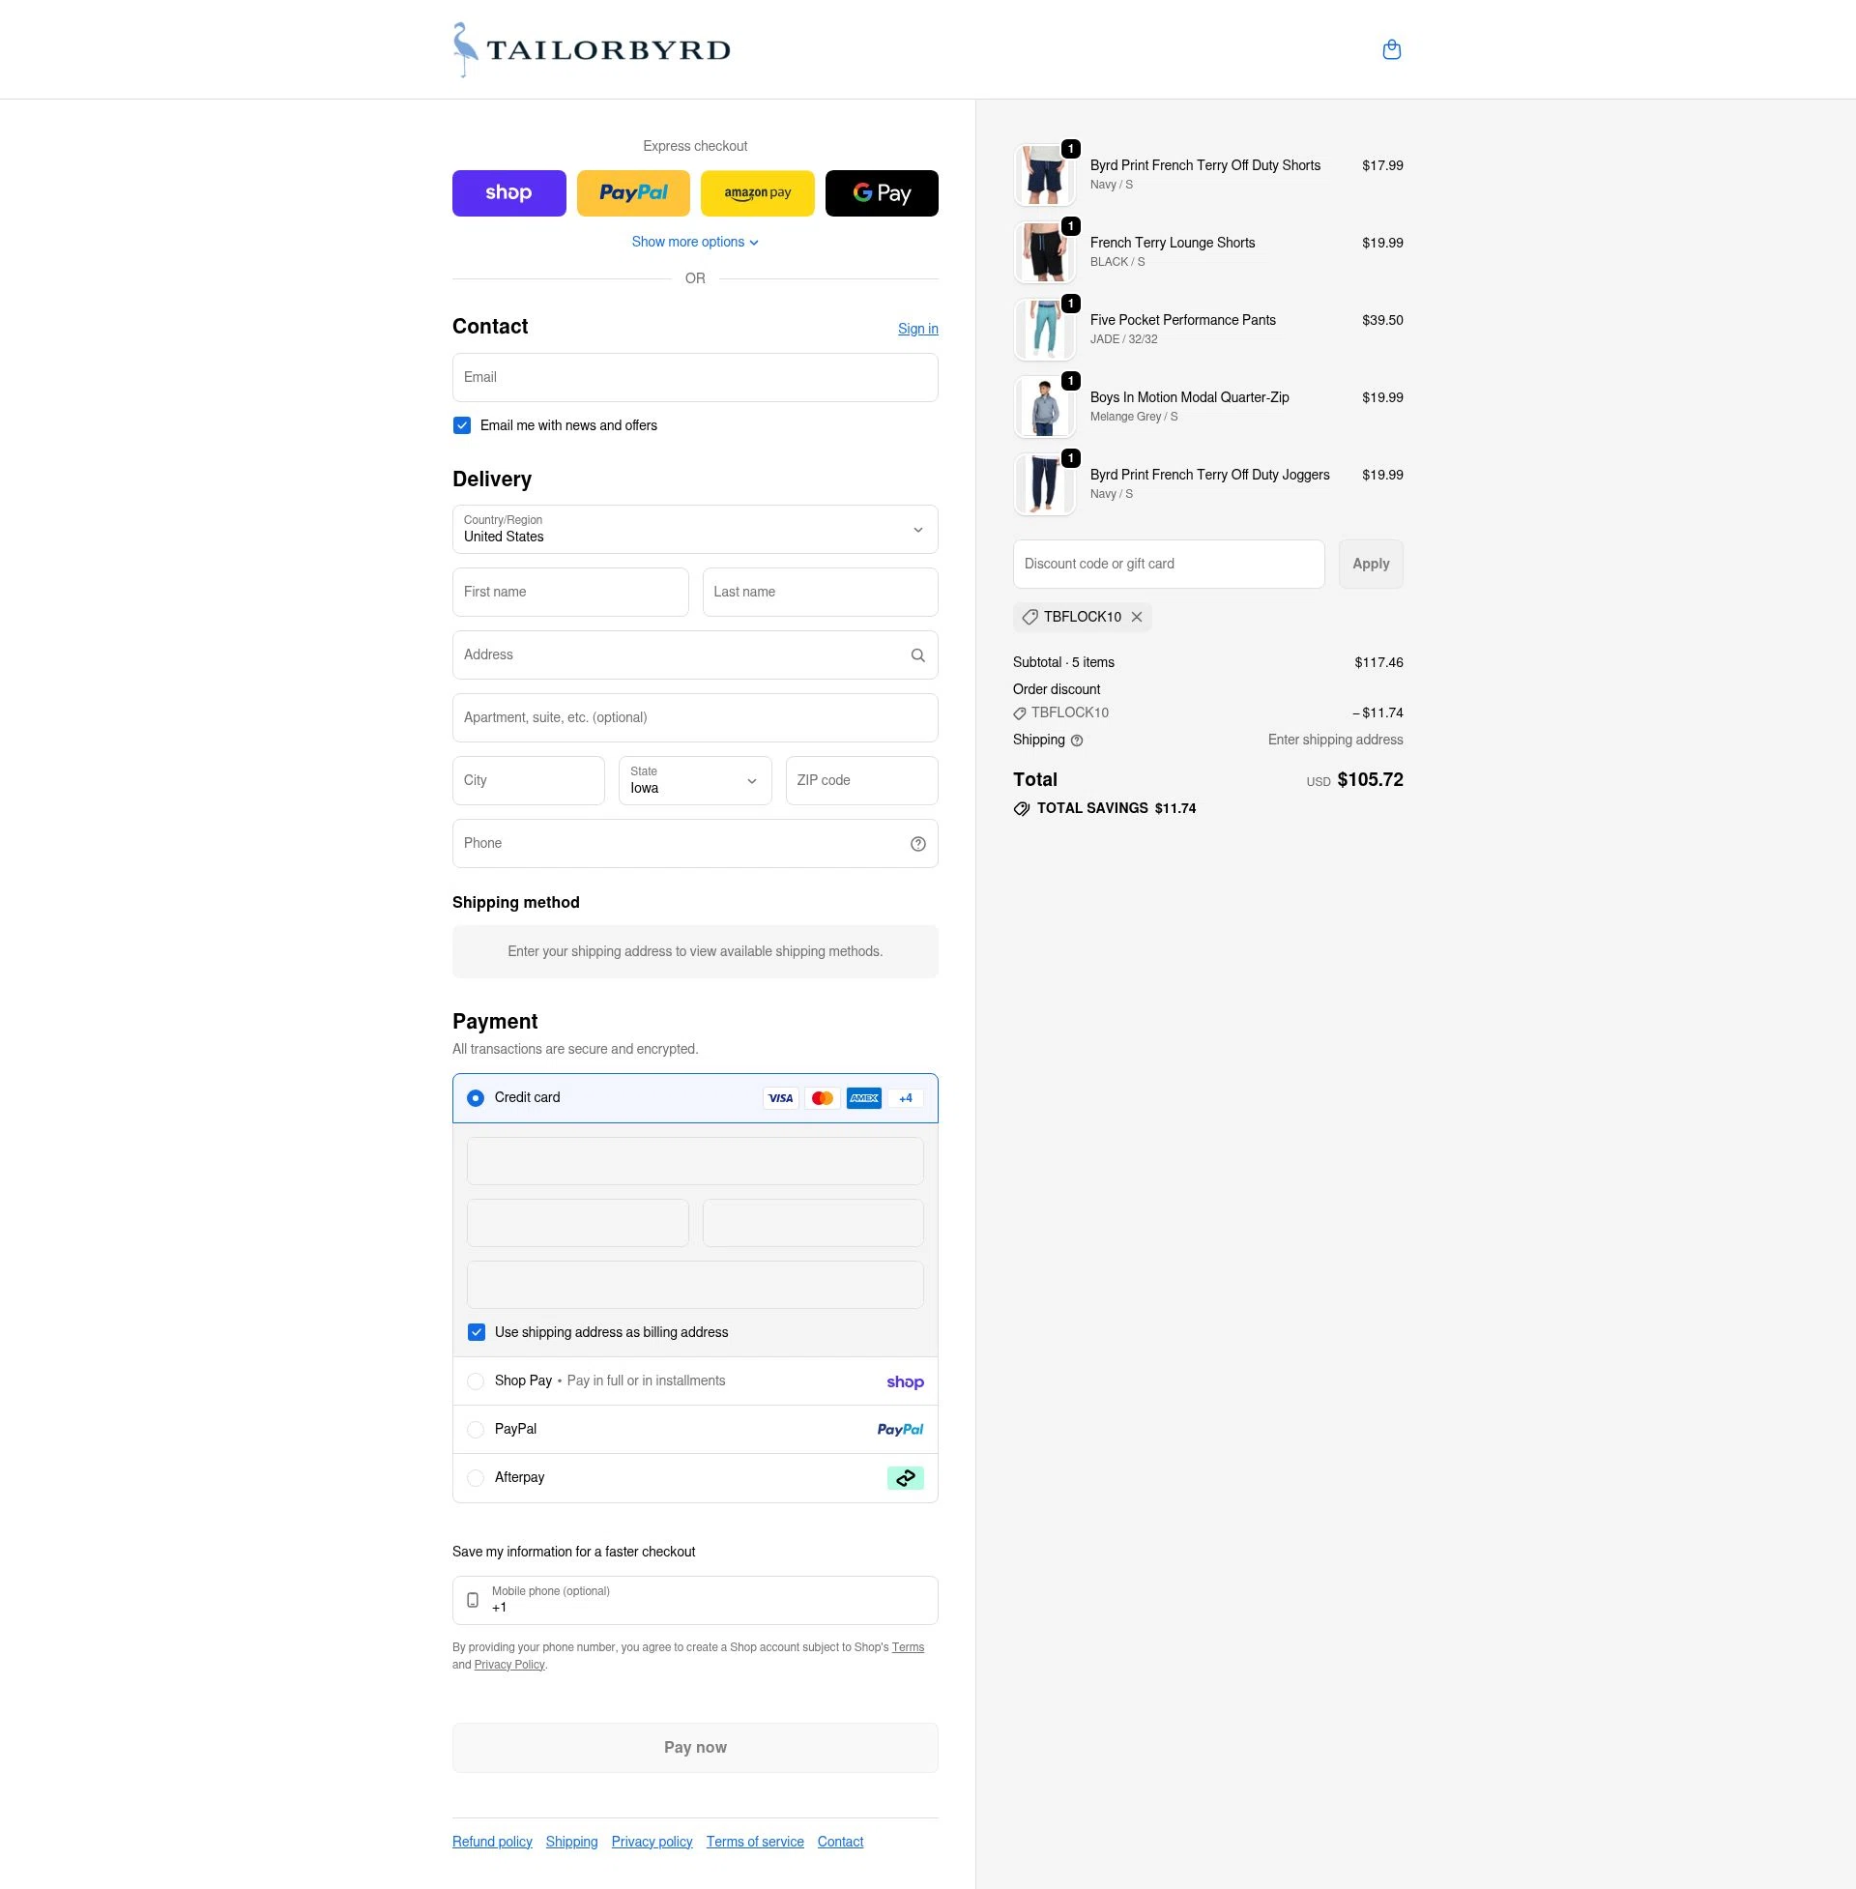Viewport: 1856px width, 1889px height.
Task: Click the address search magnifier icon
Action: pos(917,654)
